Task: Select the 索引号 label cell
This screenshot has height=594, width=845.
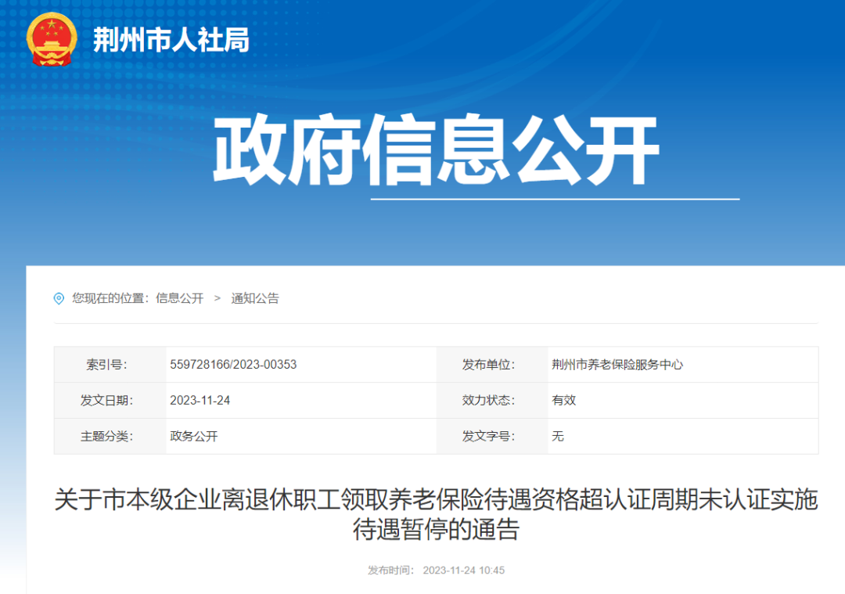Action: 106,364
